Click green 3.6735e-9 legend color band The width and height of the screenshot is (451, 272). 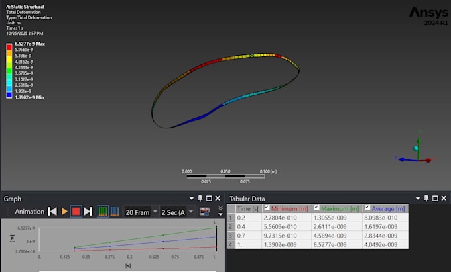pyautogui.click(x=9, y=71)
